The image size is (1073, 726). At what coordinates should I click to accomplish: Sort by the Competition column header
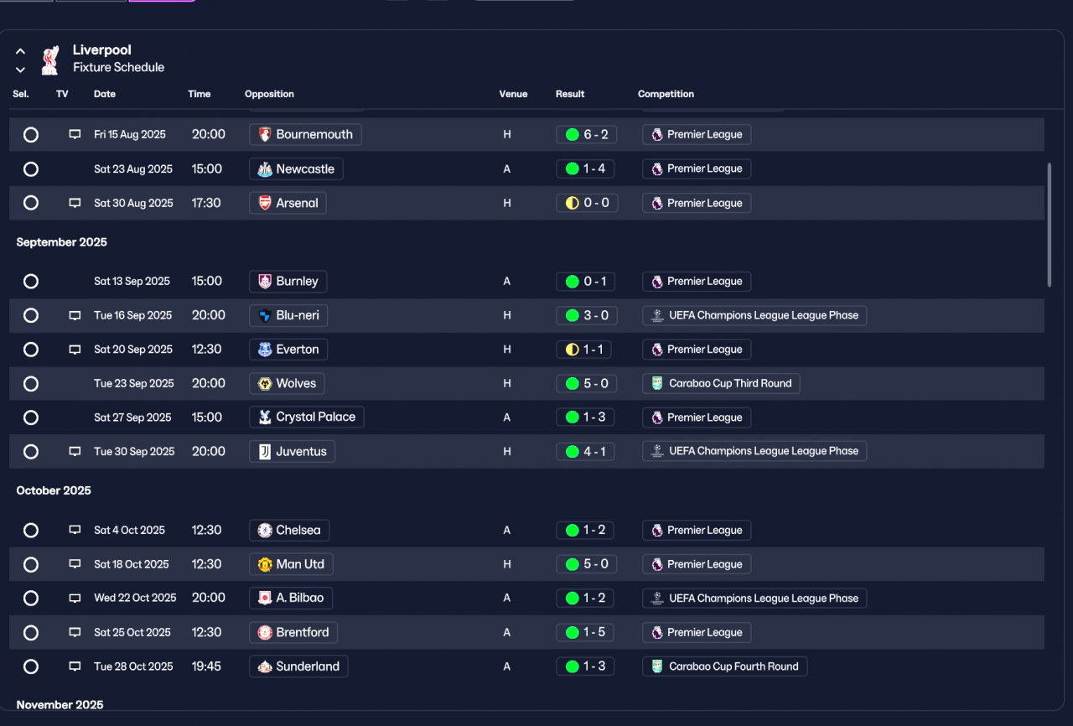[666, 94]
